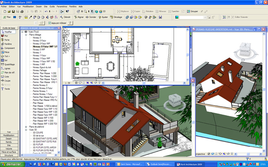Toggle the Appuyer+Glisser checkbox
This screenshot has height=167, width=268.
point(50,23)
